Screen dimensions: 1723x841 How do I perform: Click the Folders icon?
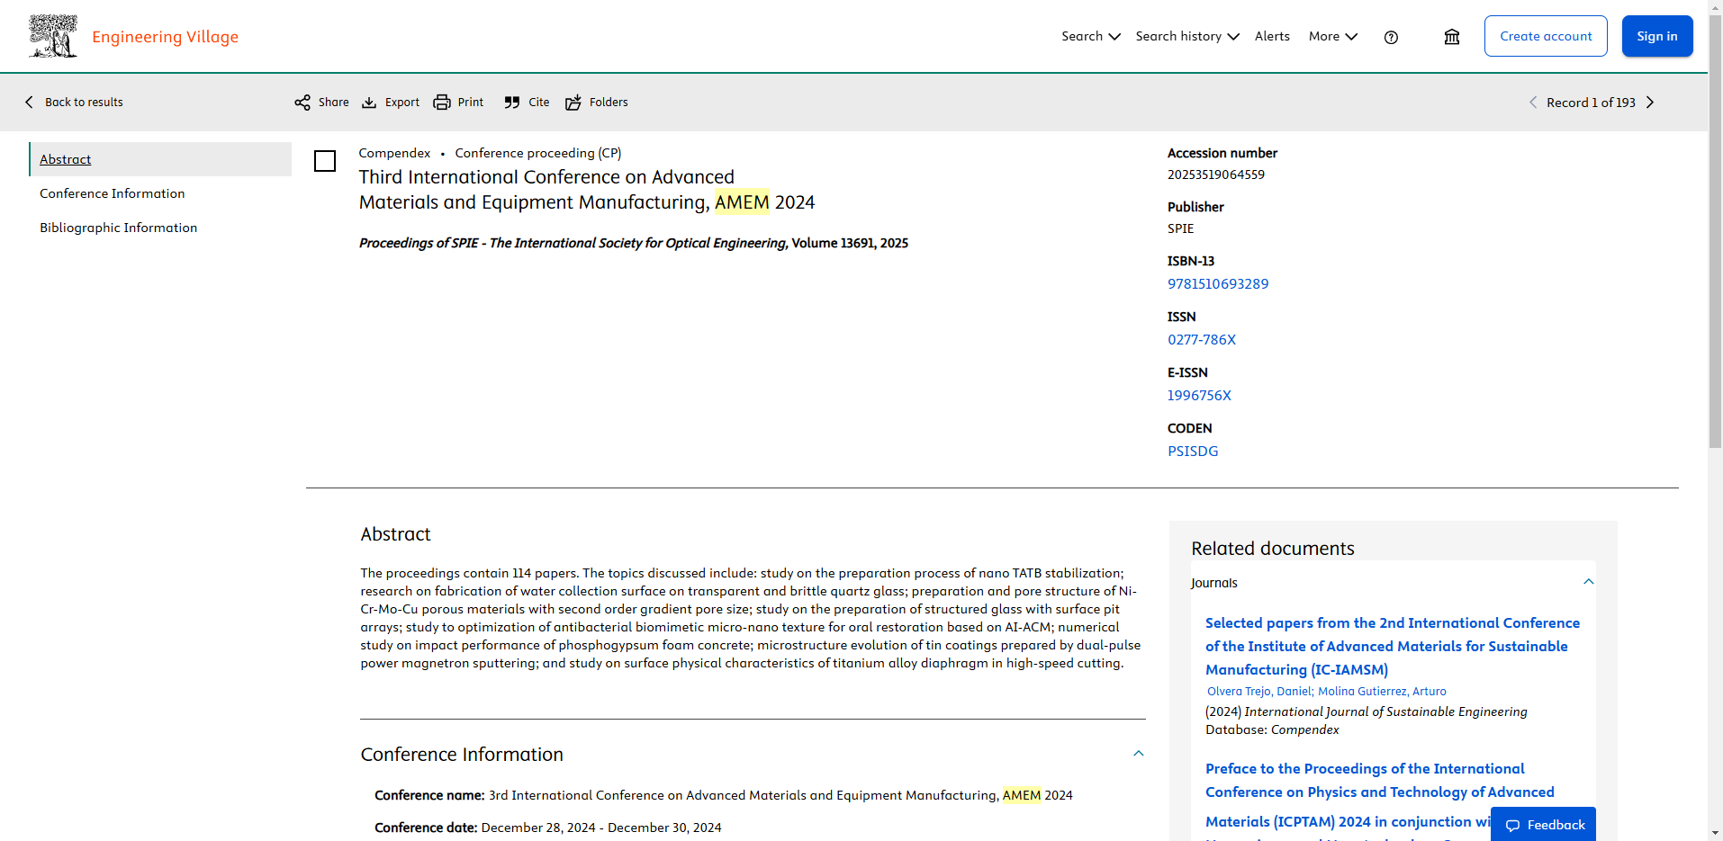tap(573, 103)
